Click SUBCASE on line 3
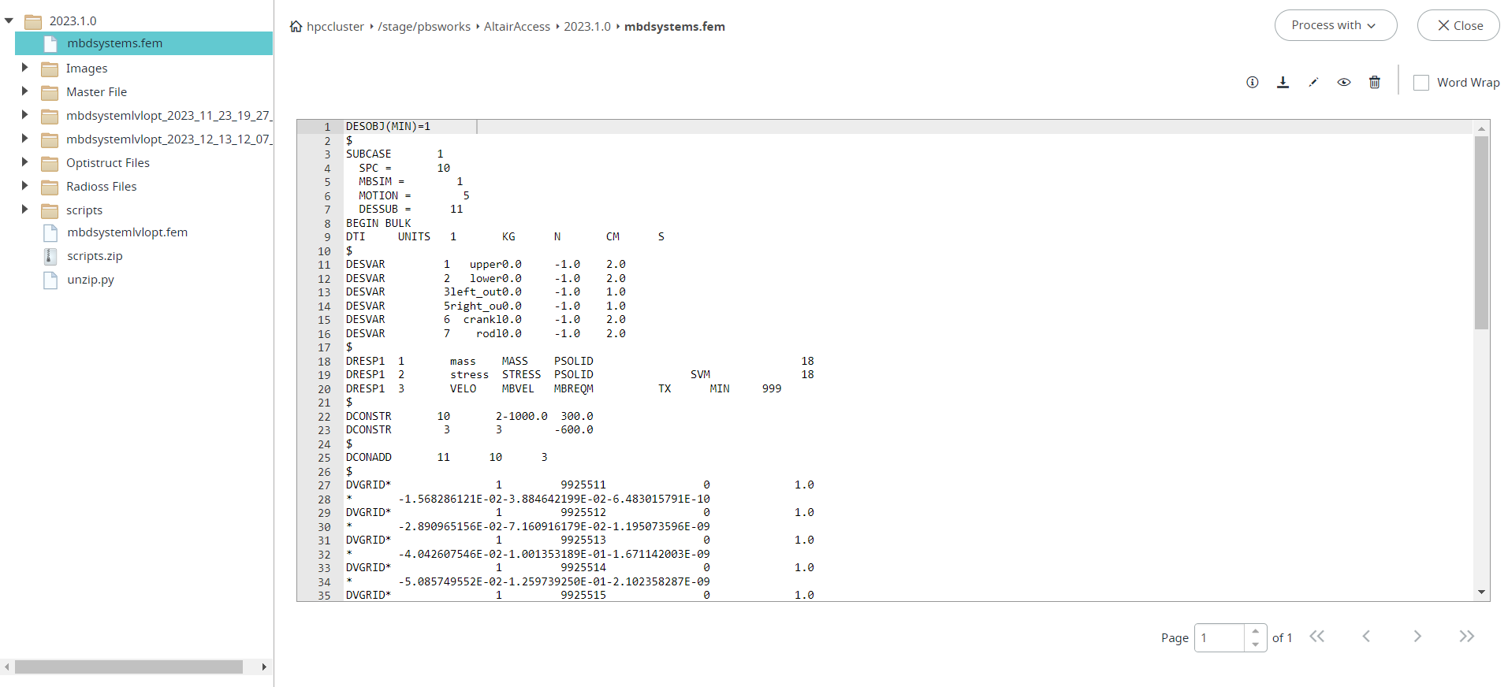 click(368, 154)
